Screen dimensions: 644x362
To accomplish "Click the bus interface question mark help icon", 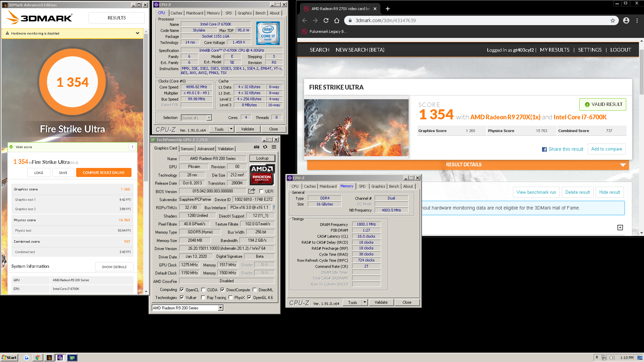I will point(274,207).
